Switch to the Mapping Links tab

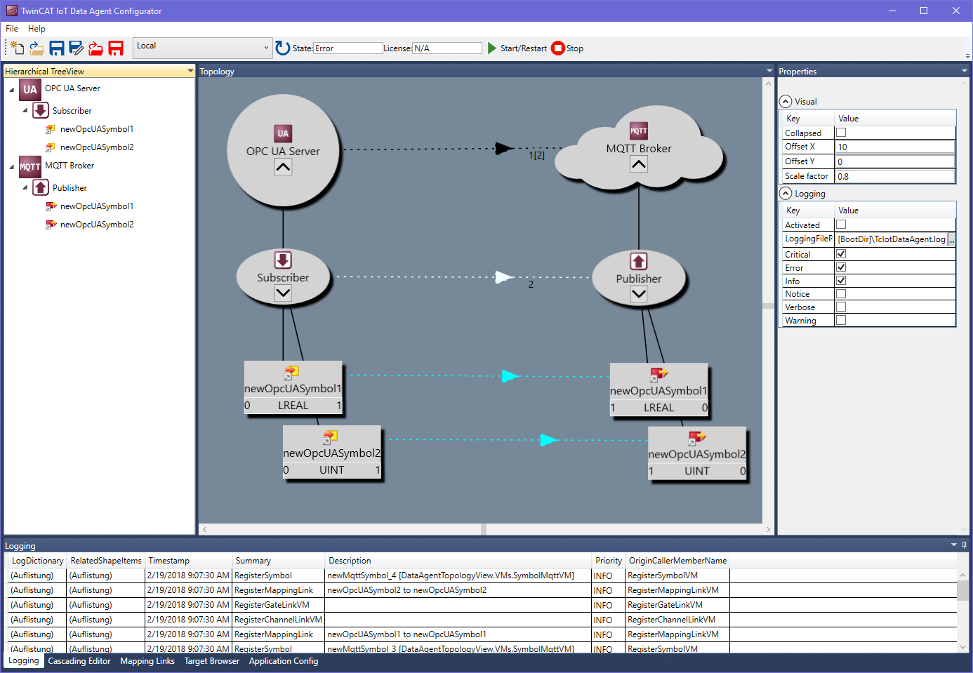(x=147, y=661)
